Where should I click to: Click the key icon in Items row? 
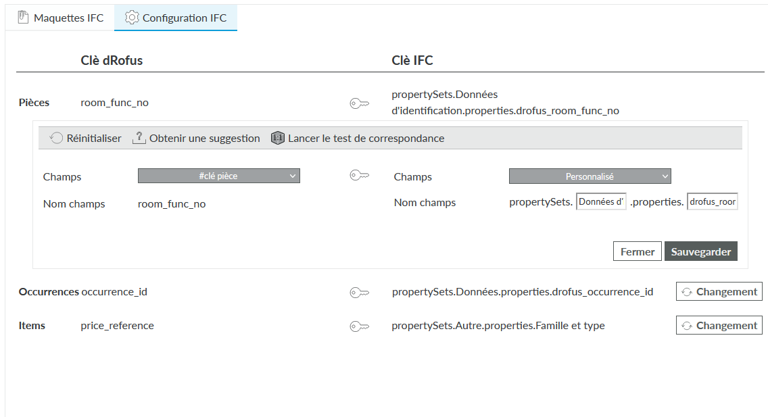[x=359, y=326]
